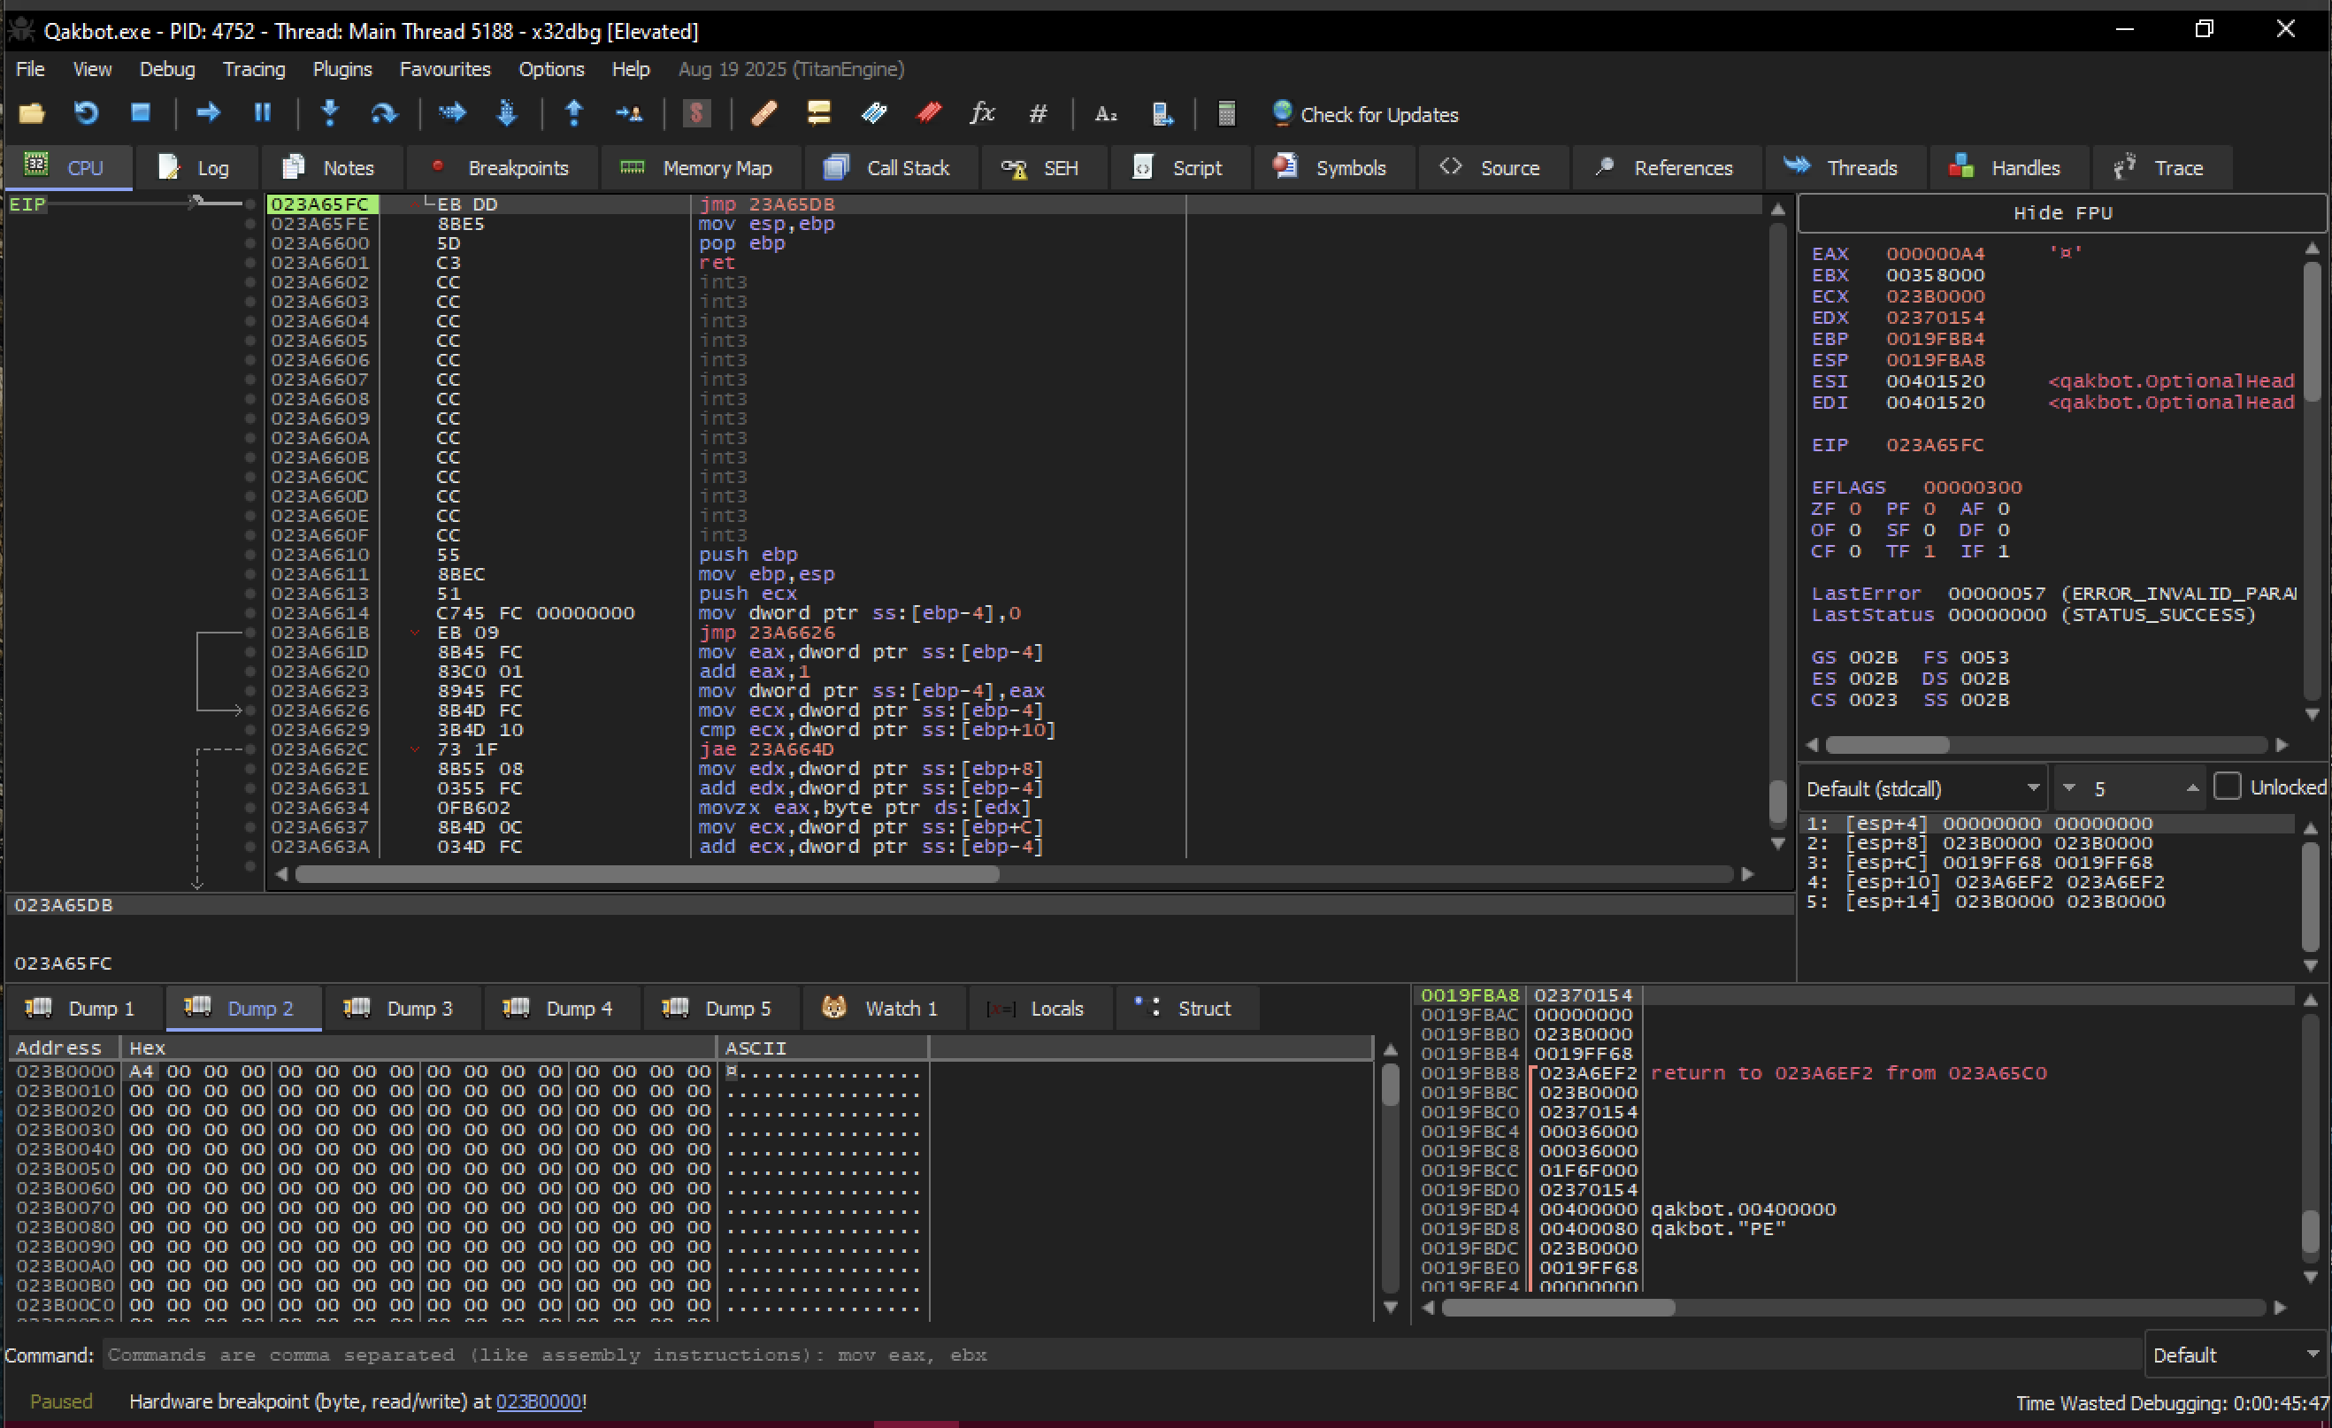This screenshot has width=2332, height=1428.
Task: Click the Open file folder icon
Action: (x=32, y=114)
